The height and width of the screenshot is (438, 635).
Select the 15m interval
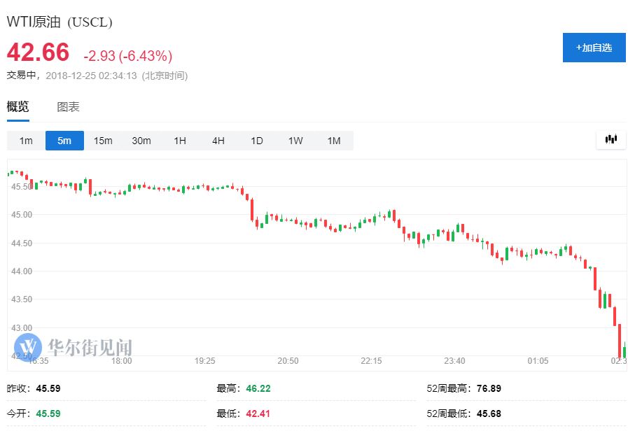tap(103, 141)
